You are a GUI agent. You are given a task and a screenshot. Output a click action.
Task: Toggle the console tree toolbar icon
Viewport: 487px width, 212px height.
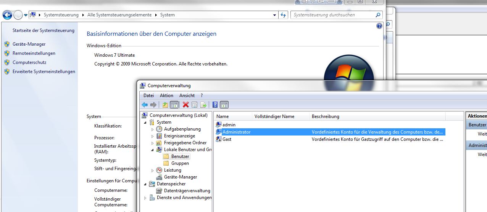174,105
